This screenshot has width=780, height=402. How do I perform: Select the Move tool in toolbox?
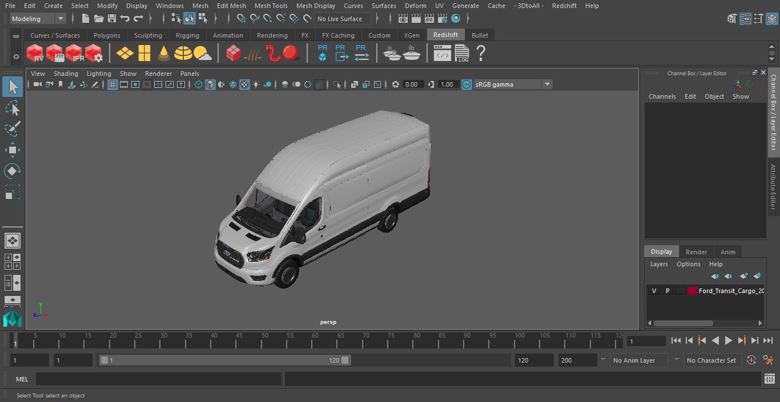[x=13, y=151]
